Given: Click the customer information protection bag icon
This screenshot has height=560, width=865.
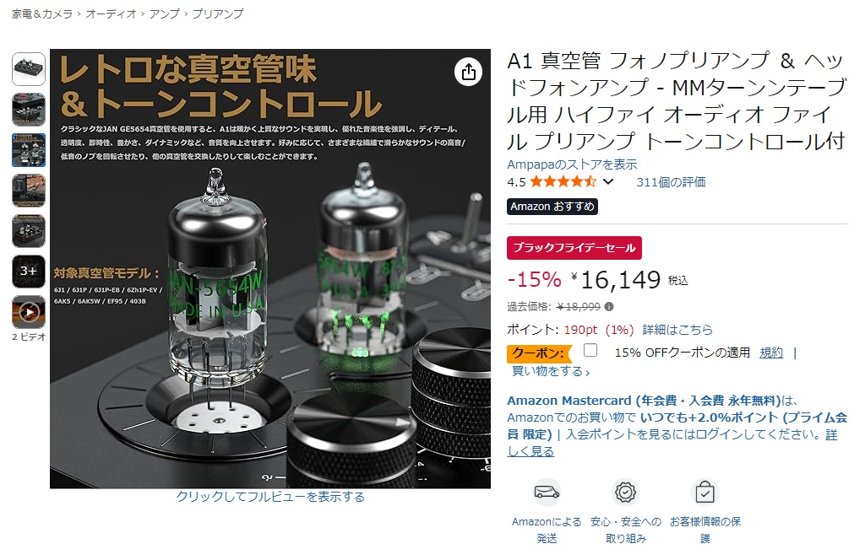Looking at the screenshot, I should [705, 492].
